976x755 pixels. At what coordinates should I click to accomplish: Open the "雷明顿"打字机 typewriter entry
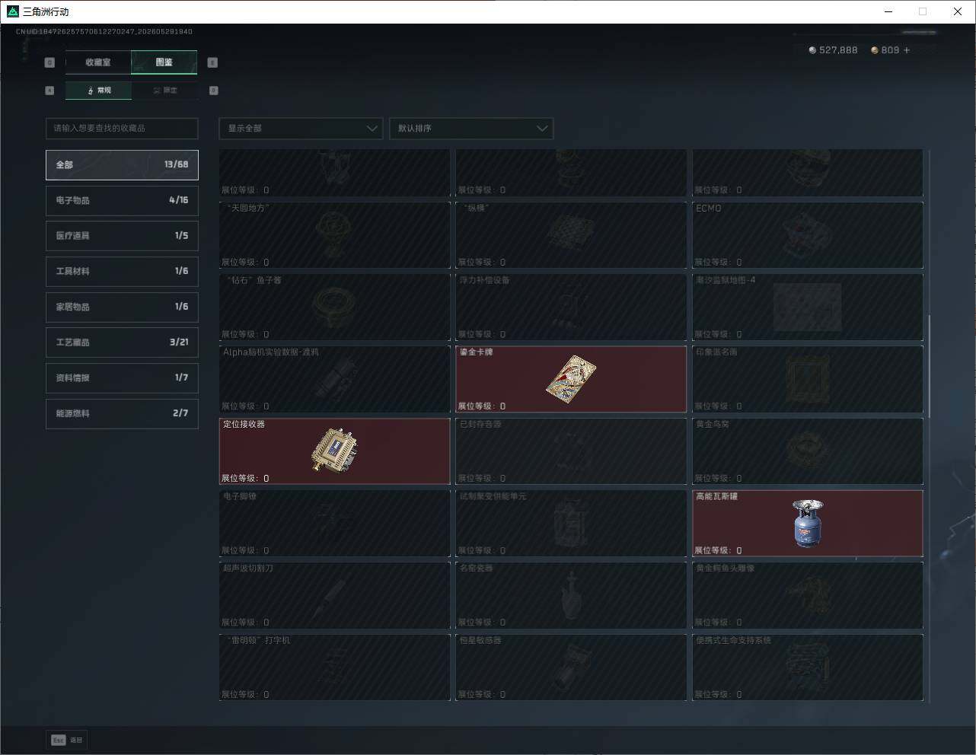pyautogui.click(x=335, y=667)
